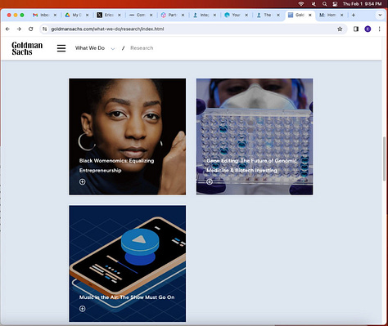Click Gene Editing: Future of Genomic Medicine title
Image resolution: width=388 pixels, height=326 pixels.
251,165
